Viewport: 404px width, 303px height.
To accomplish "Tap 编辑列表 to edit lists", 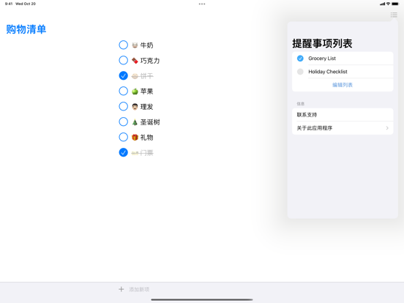I will 343,85.
